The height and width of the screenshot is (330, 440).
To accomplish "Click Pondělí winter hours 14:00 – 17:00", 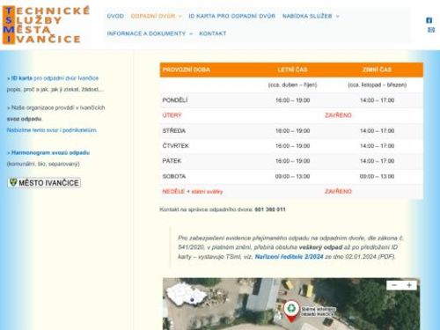I will (377, 100).
